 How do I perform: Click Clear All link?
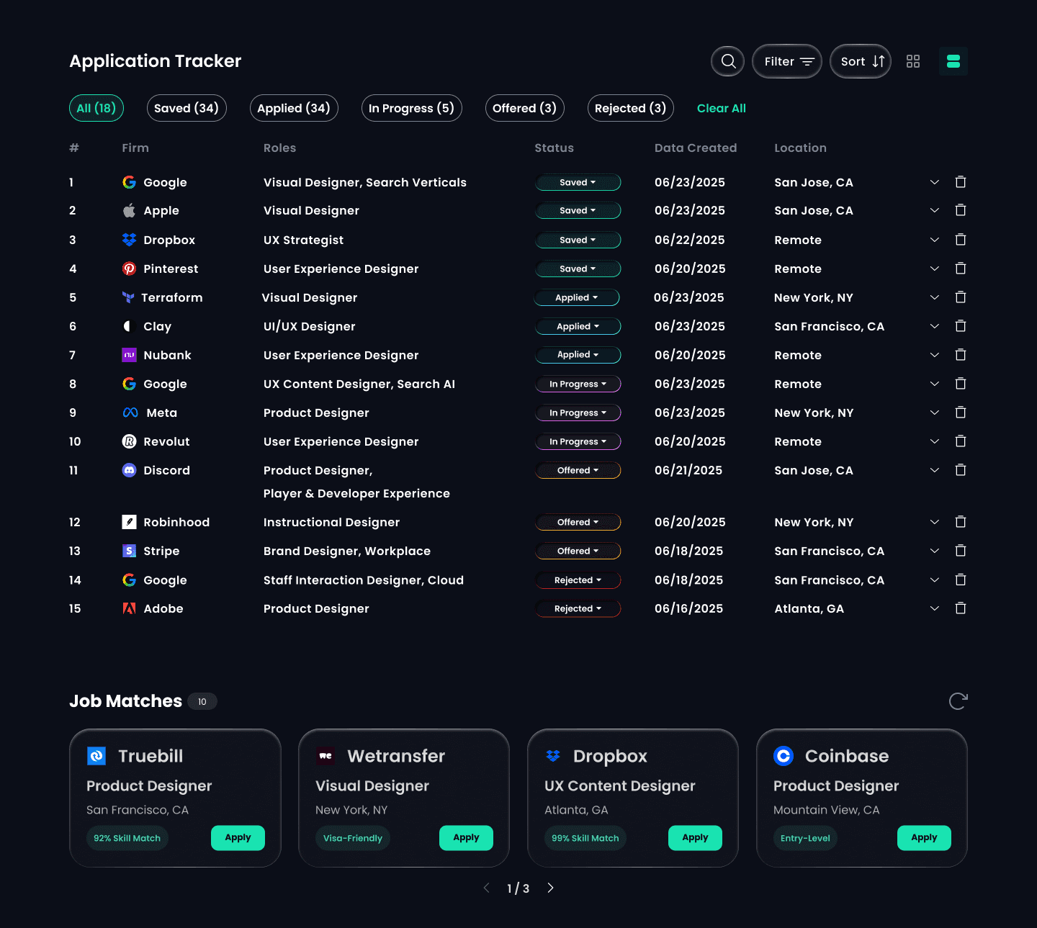722,108
